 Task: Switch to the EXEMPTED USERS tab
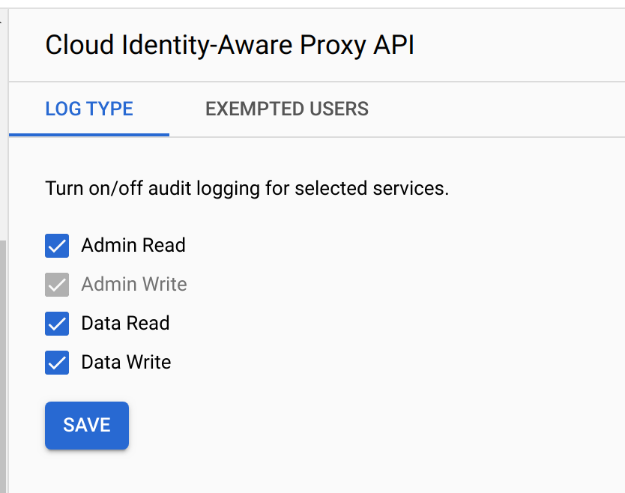click(286, 109)
